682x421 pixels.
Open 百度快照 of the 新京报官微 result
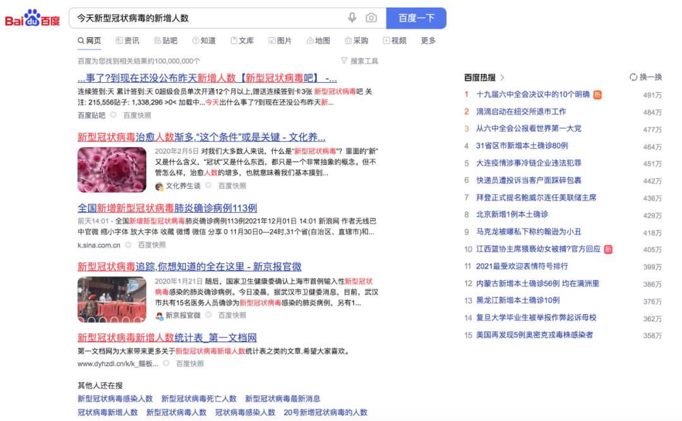(x=232, y=316)
